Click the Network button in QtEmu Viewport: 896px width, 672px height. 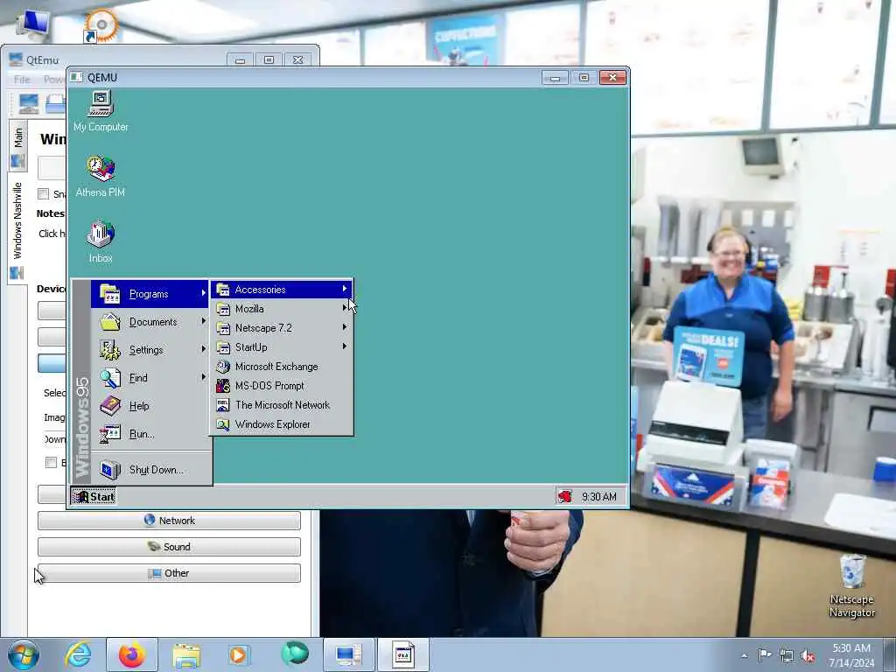click(169, 521)
